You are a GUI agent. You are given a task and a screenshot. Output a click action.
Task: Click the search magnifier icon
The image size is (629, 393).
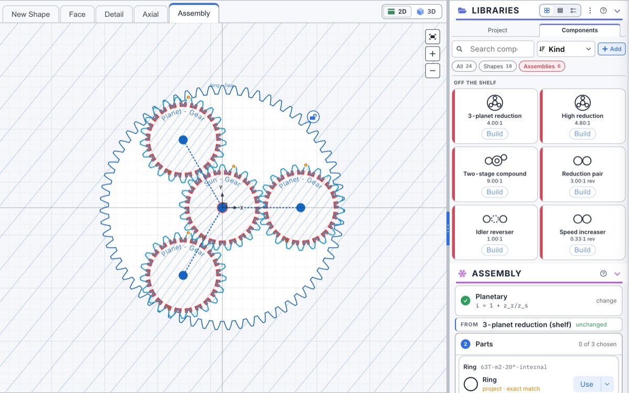(460, 49)
